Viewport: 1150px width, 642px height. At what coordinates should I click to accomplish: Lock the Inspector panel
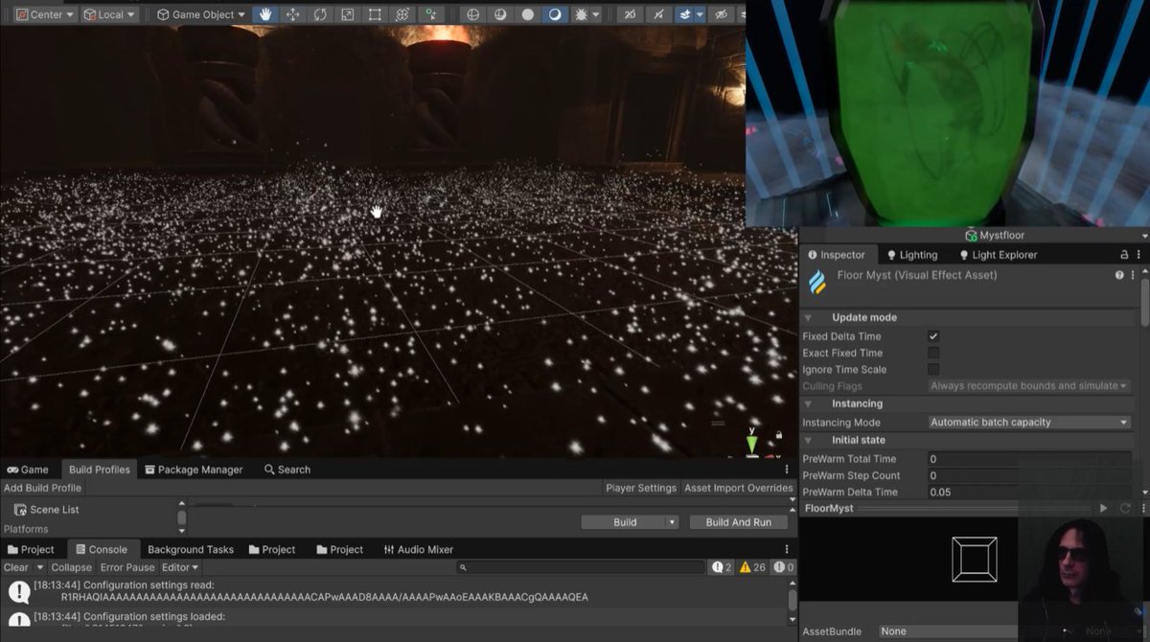point(1125,255)
